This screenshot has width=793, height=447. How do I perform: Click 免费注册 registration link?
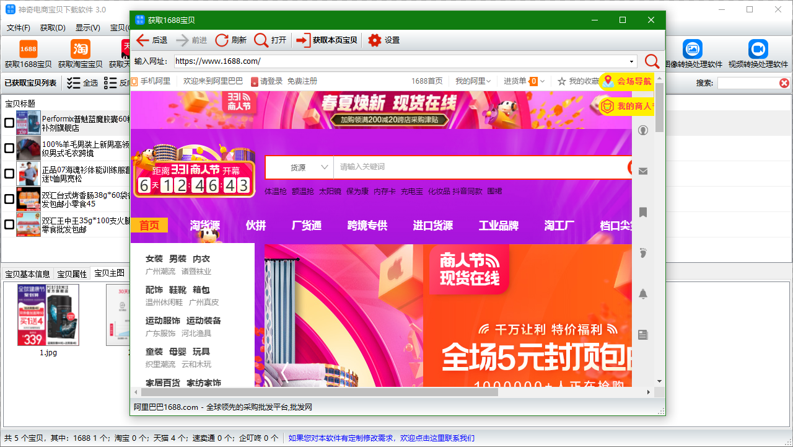point(304,81)
